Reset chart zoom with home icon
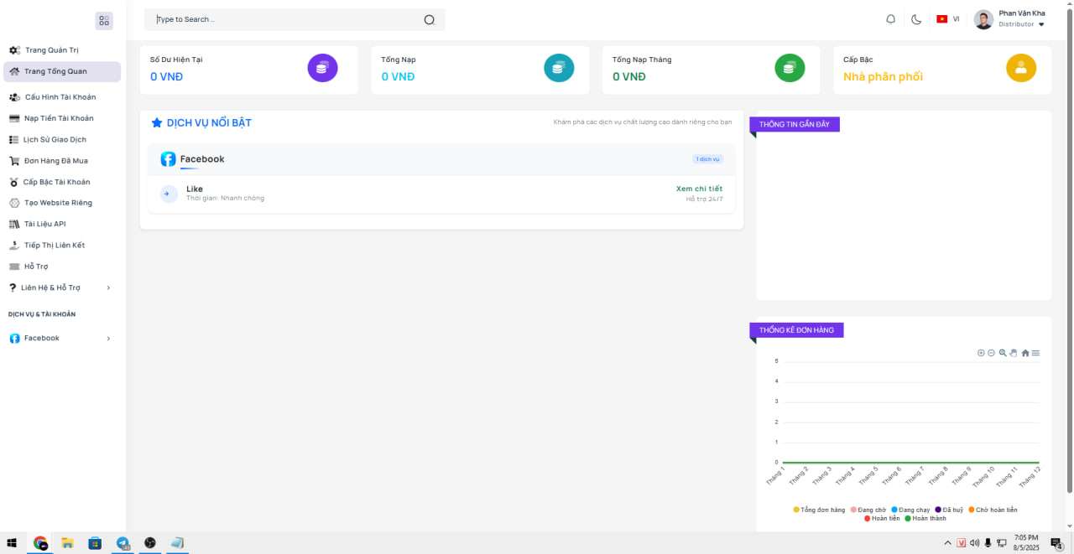The height and width of the screenshot is (554, 1074). tap(1025, 353)
